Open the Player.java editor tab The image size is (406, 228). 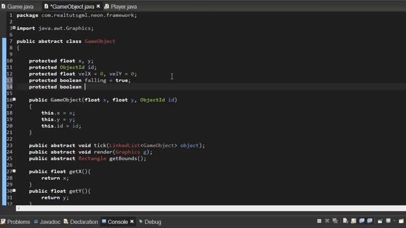[x=121, y=7]
